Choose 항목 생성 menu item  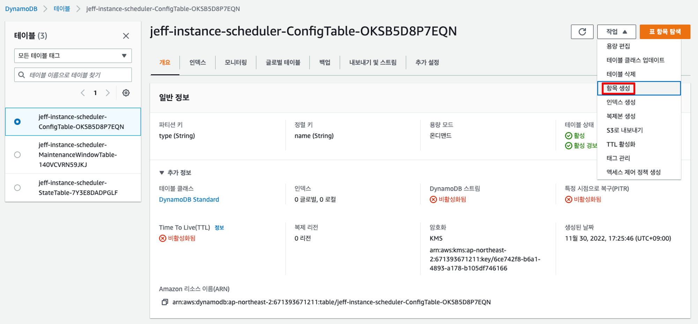[639, 88]
